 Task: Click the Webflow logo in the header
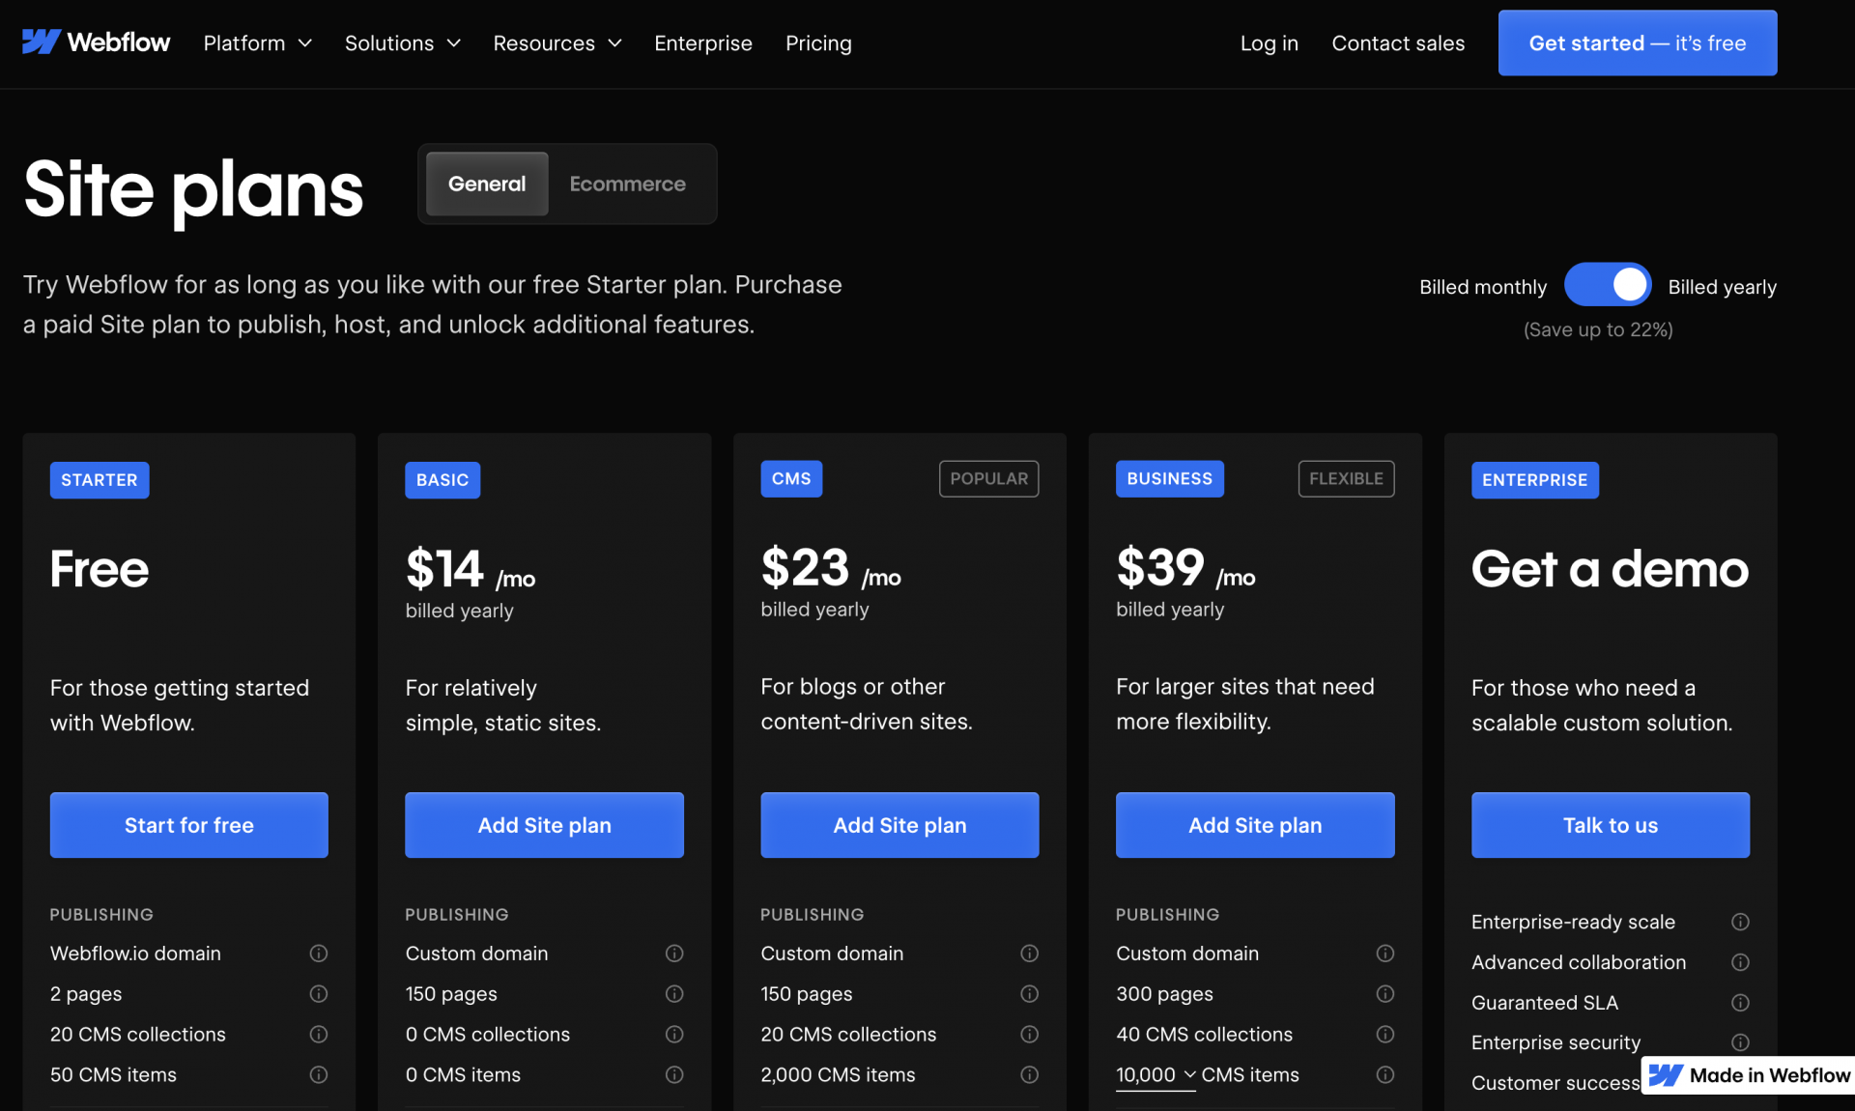click(x=96, y=43)
